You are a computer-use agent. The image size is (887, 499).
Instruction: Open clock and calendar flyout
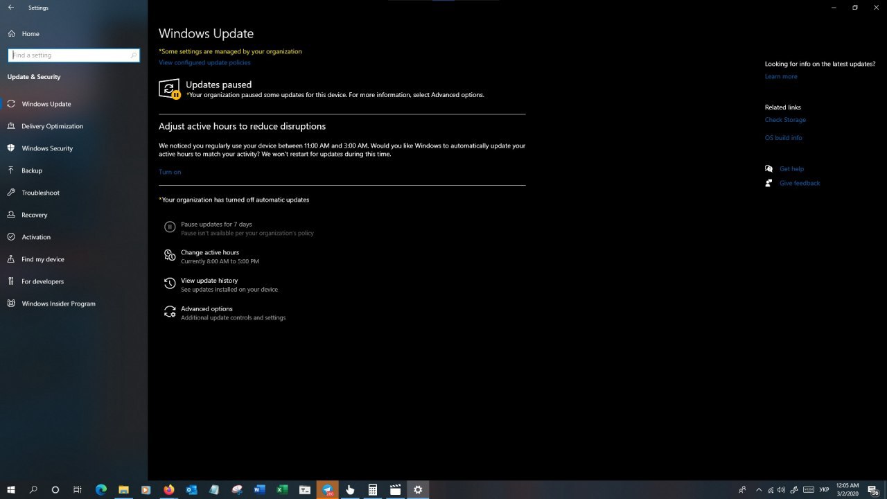[x=848, y=489]
